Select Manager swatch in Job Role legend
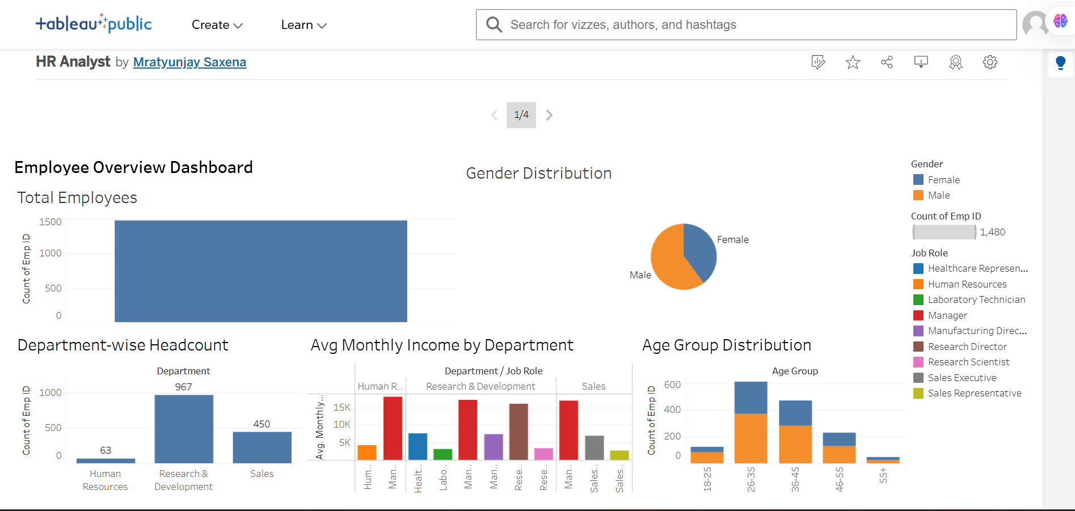 coord(918,315)
